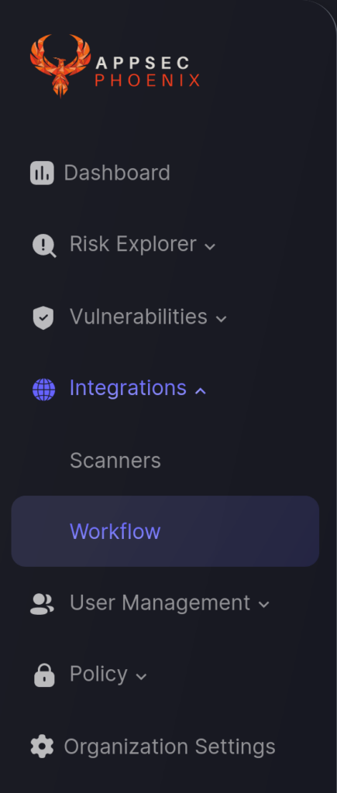
Task: Click the Vulnerabilities shield icon
Action: click(43, 318)
